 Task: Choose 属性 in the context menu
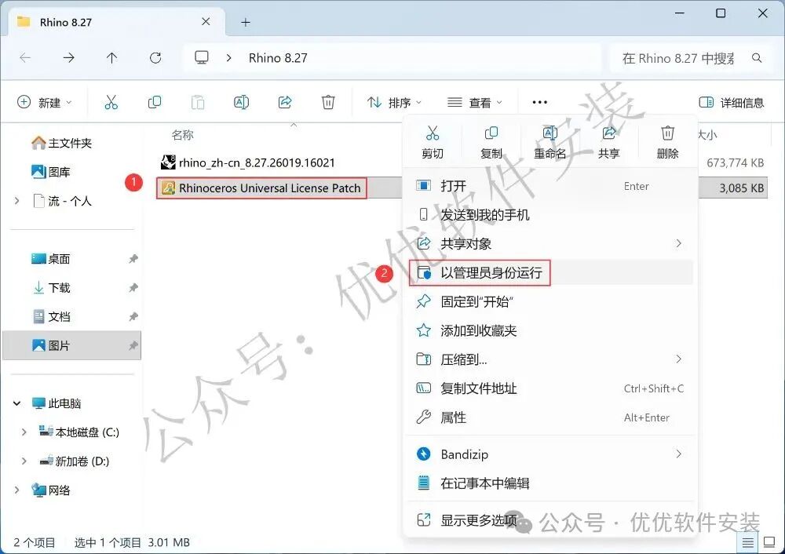tap(550, 417)
